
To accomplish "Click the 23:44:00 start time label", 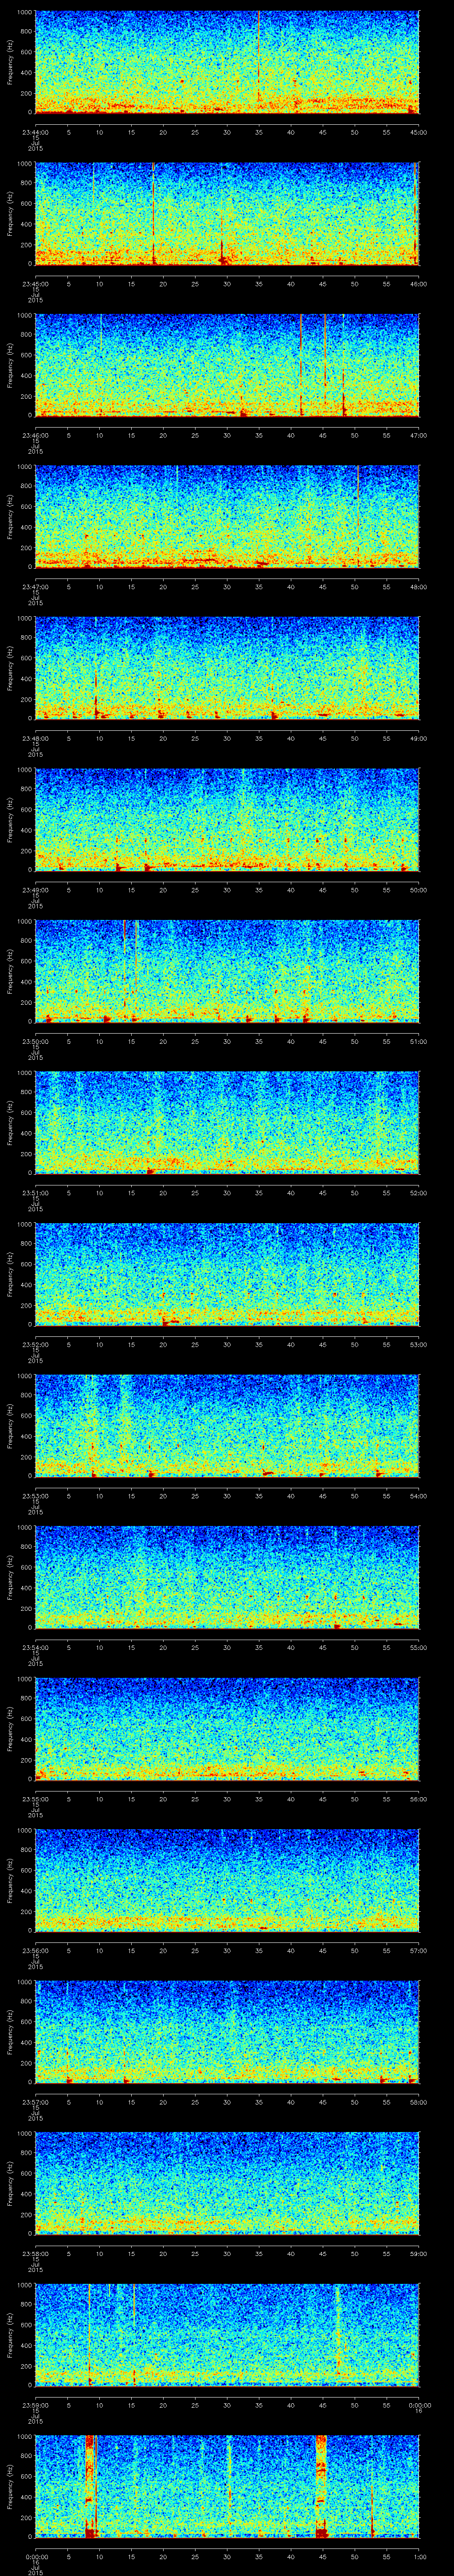I will [x=35, y=132].
